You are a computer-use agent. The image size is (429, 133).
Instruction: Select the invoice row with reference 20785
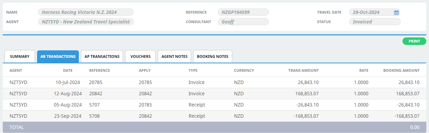[x=214, y=82]
